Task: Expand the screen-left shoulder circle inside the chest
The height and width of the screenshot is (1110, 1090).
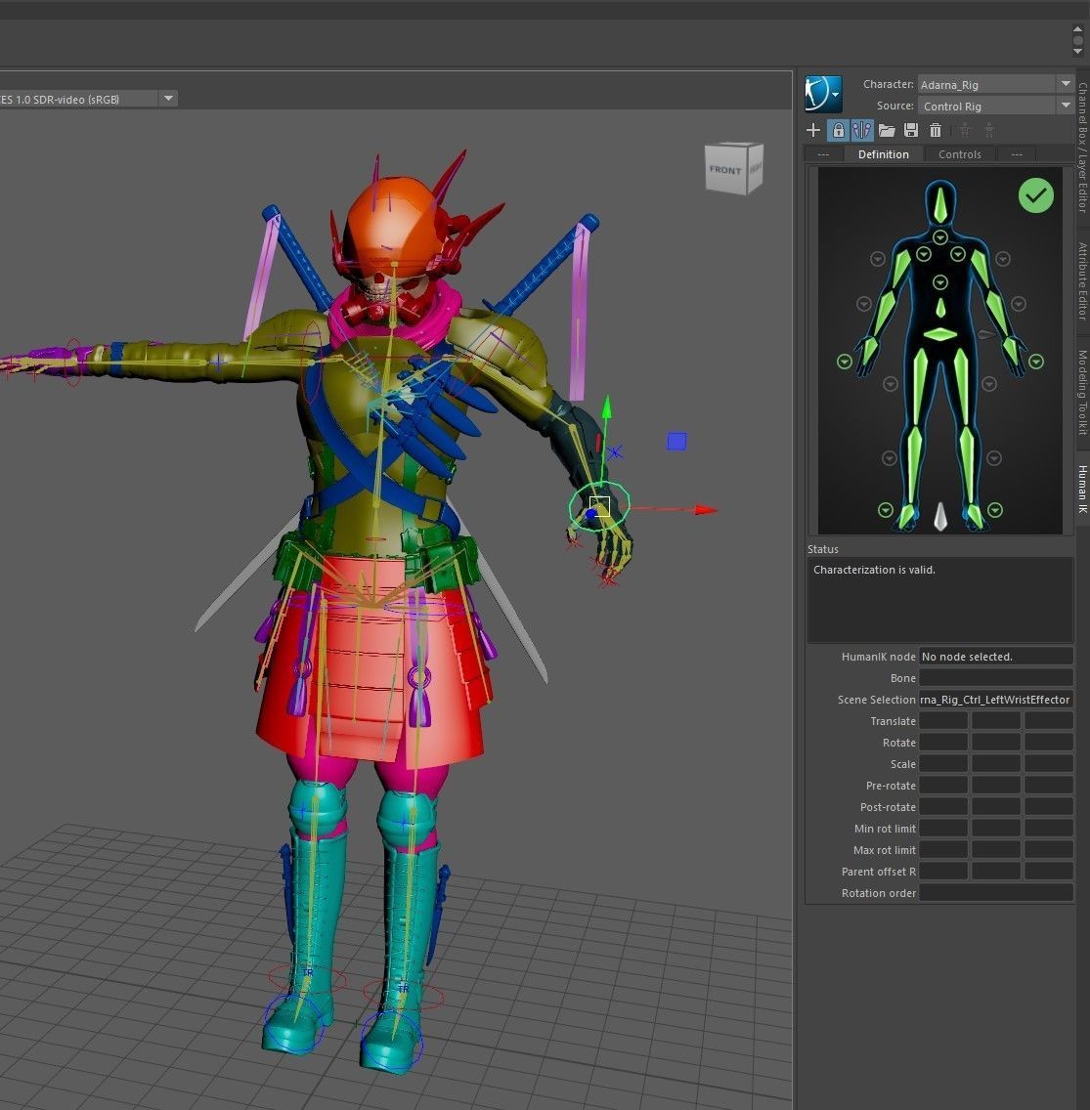Action: pyautogui.click(x=924, y=253)
